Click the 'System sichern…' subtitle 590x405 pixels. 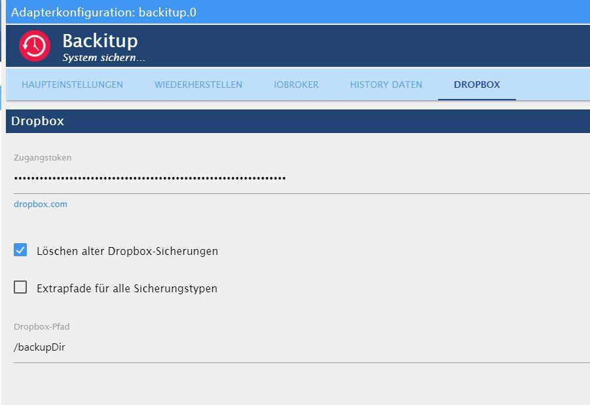[x=103, y=58]
